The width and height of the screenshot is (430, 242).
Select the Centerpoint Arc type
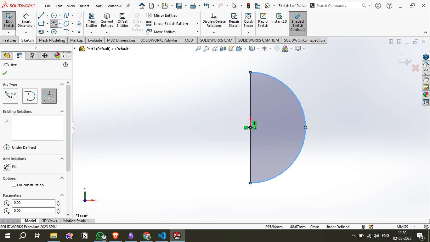tap(10, 96)
